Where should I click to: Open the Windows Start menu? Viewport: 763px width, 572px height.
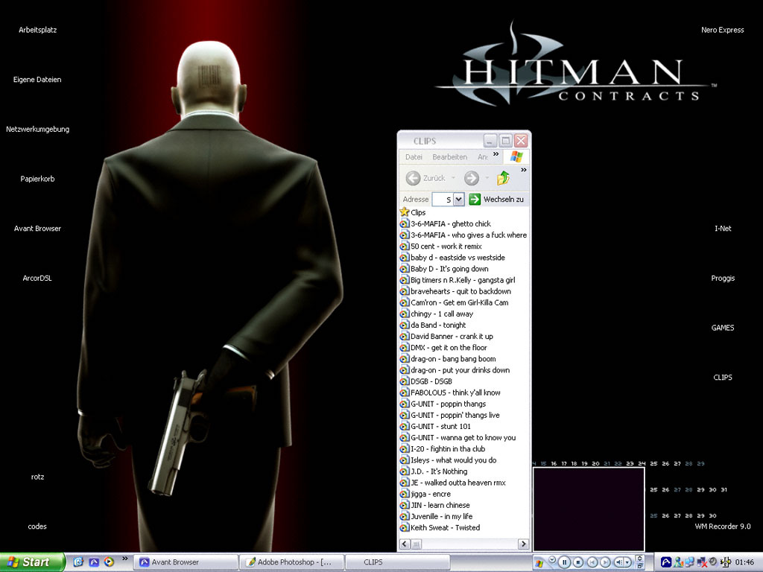(x=32, y=562)
